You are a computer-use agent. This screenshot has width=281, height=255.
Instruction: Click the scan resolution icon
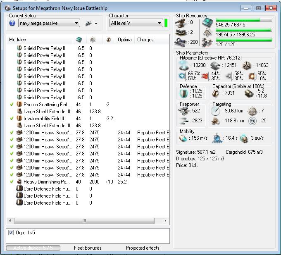(x=215, y=121)
